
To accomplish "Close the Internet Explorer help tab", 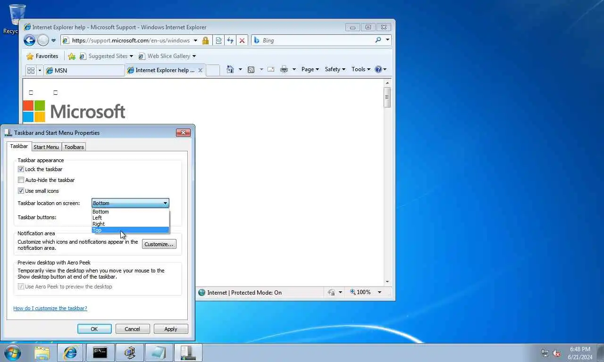I will pos(200,70).
